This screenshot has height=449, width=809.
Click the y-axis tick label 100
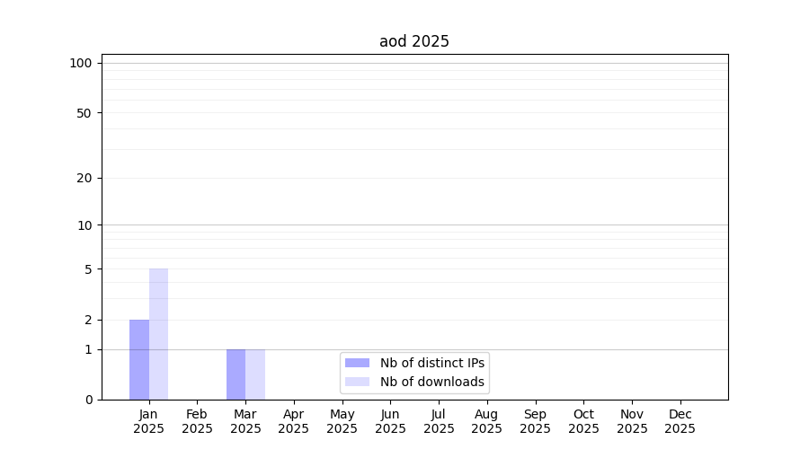[x=81, y=63]
